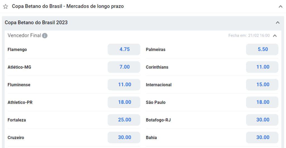Screen dimensions: 286x148
Task: Favorite Copa Betano do Brasil with the star icon
Action: point(6,6)
